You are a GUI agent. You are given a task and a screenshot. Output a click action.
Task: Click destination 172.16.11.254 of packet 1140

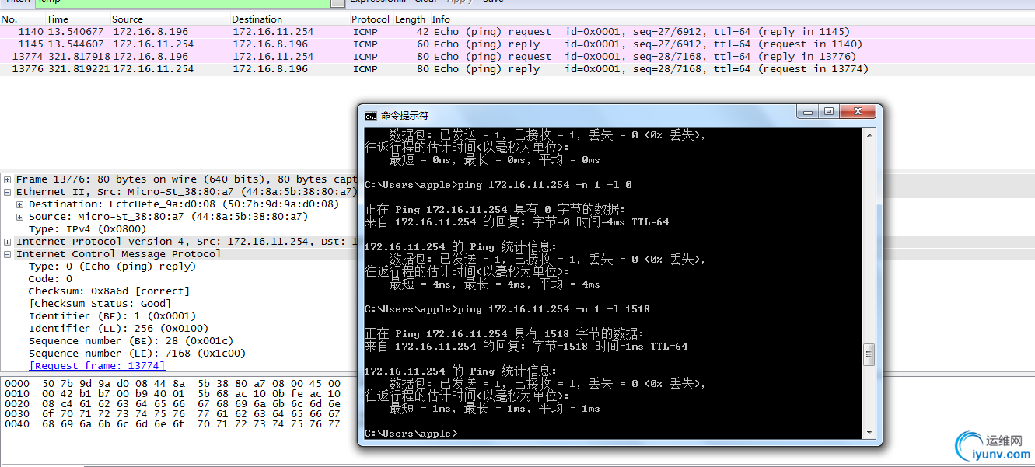[273, 32]
